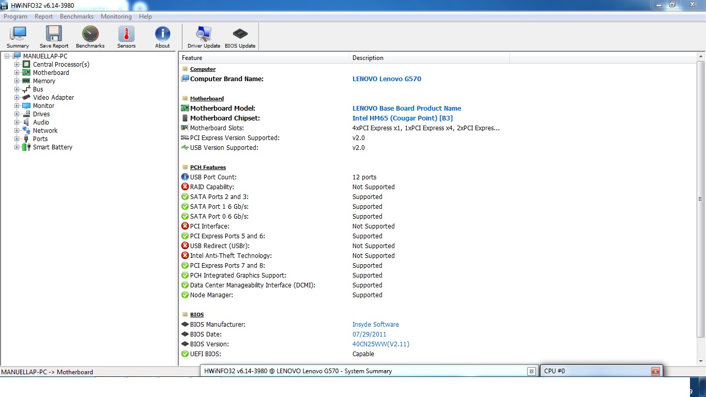
Task: Click the BIOS Date 07/29/2011 value
Action: point(370,334)
